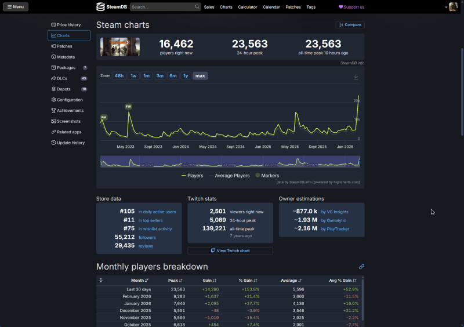Click the Support us heart link
Screen dimensions: 464x327
351,7
